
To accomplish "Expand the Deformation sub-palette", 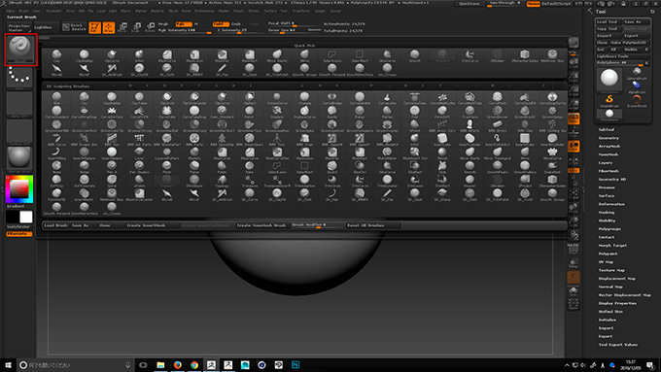I will [x=611, y=204].
